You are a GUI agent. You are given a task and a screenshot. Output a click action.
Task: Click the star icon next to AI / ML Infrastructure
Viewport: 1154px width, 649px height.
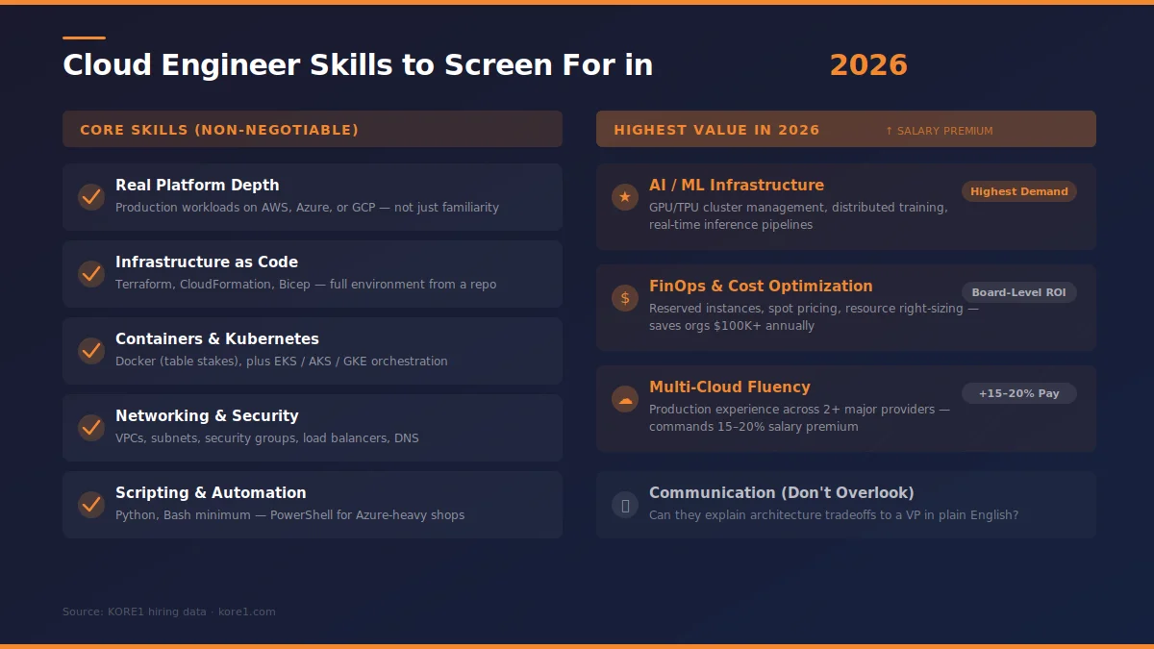(624, 196)
